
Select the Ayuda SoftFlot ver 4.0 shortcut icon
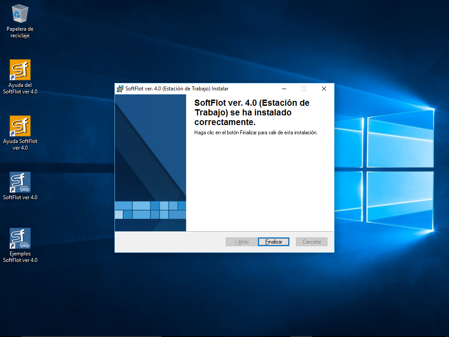coord(20,126)
